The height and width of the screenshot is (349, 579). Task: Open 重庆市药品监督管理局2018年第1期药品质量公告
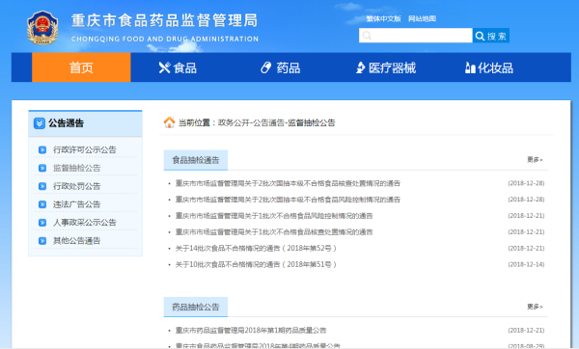(x=251, y=330)
